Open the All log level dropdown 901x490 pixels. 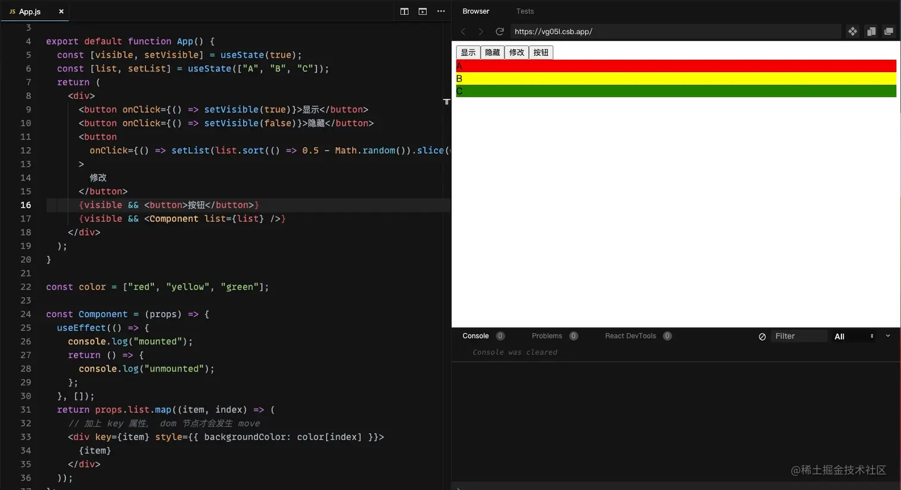tap(854, 337)
